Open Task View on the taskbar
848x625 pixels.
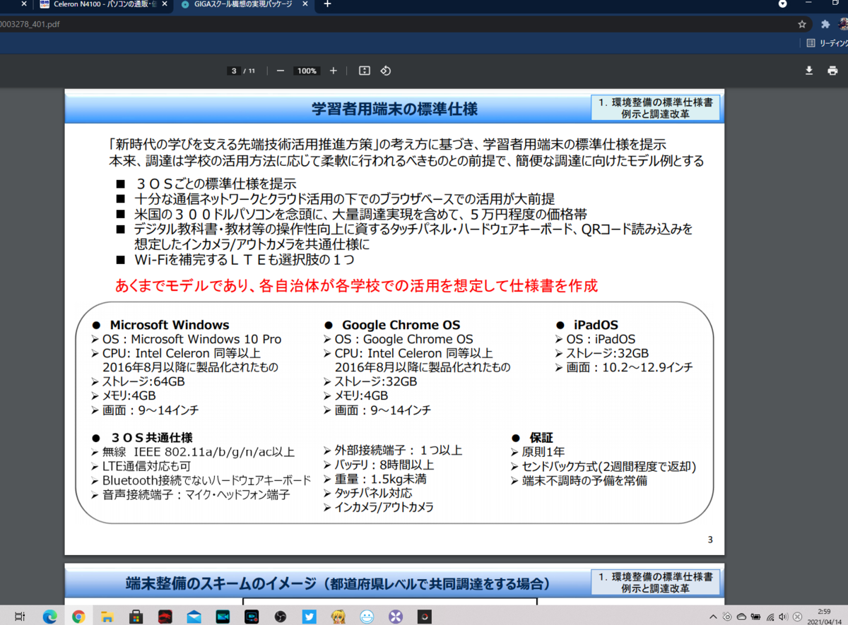click(x=20, y=617)
